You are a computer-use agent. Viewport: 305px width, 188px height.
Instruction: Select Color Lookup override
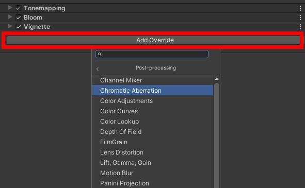click(153, 122)
